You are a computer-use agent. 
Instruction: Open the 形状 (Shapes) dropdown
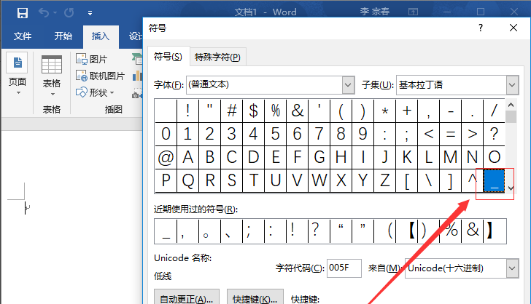95,92
